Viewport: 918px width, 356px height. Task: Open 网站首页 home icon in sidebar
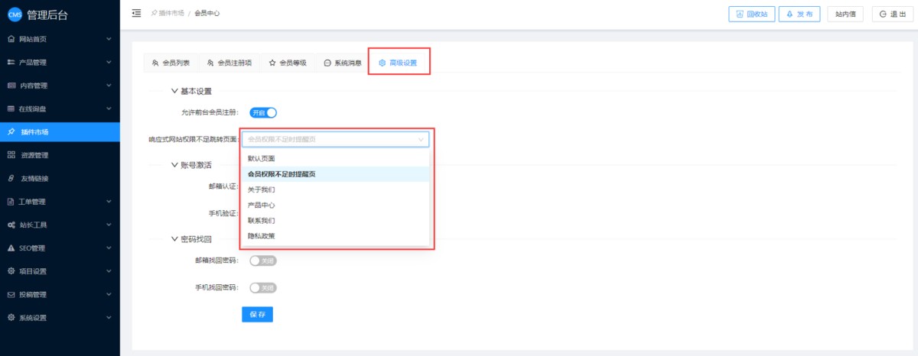[11, 39]
